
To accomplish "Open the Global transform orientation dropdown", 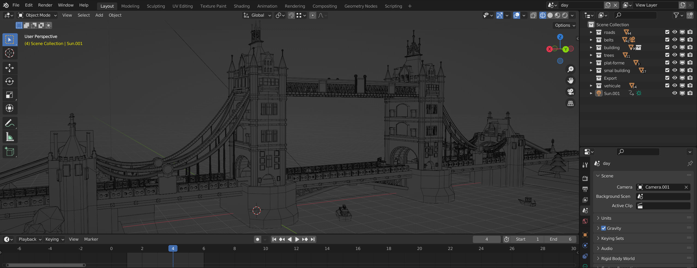I will [257, 15].
